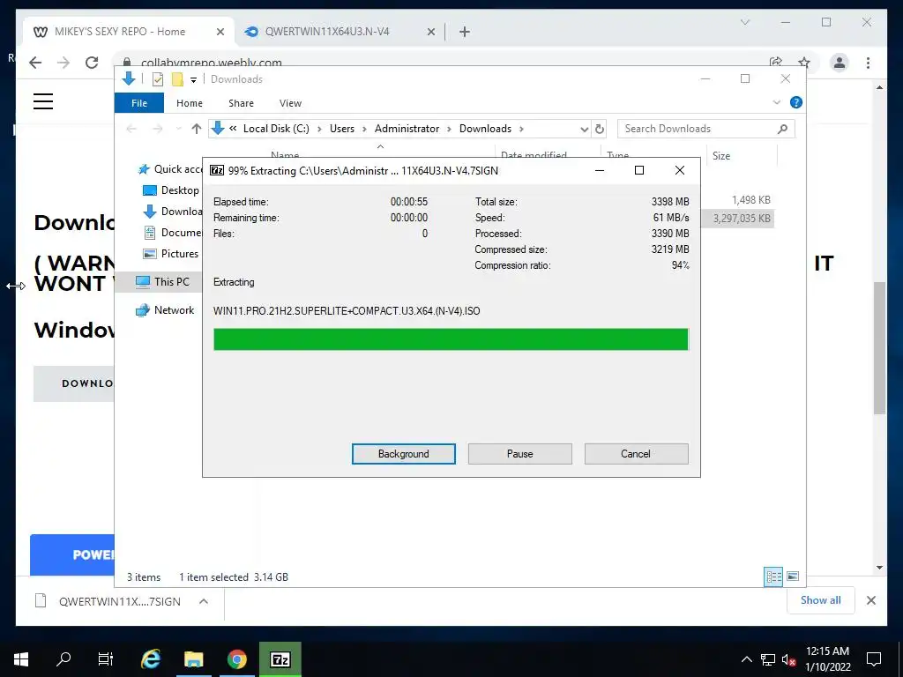Open Windows taskbar search

point(63,659)
